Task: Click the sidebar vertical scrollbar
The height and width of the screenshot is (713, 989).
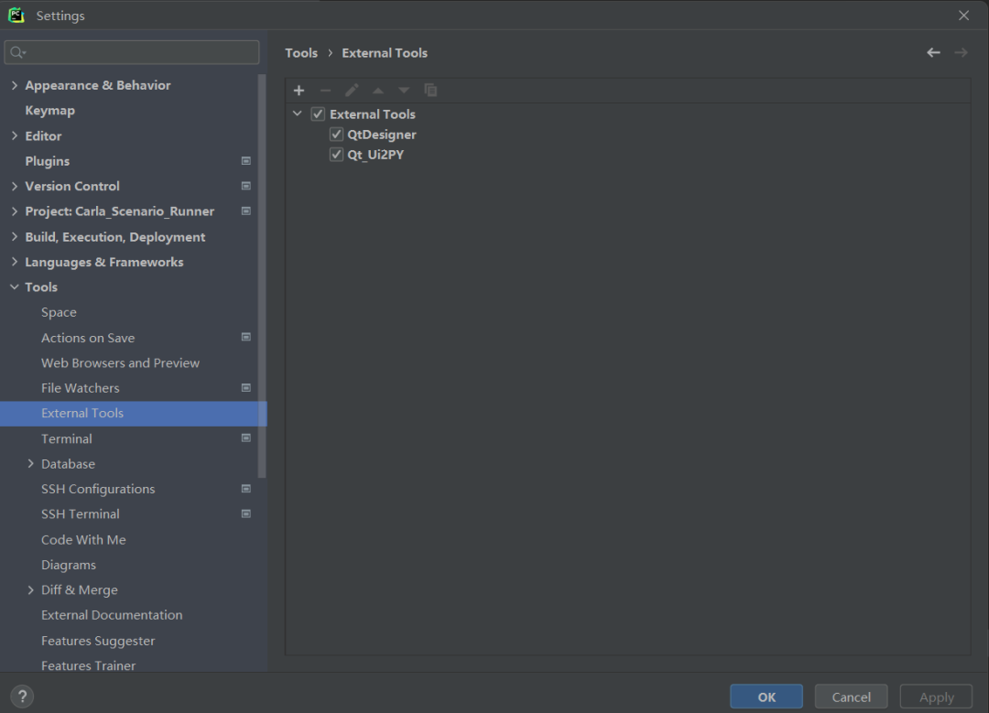Action: [262, 276]
